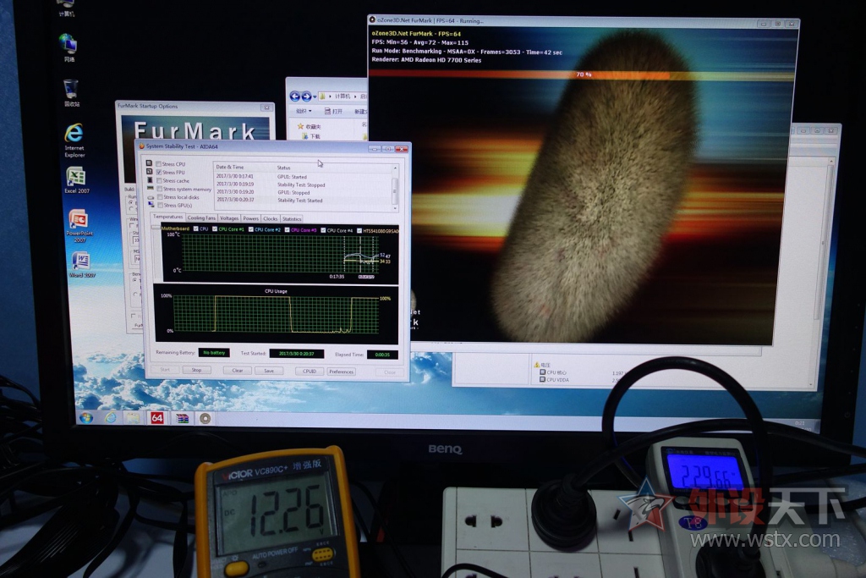Select log row 'Stability Test: Stopped'

point(304,184)
